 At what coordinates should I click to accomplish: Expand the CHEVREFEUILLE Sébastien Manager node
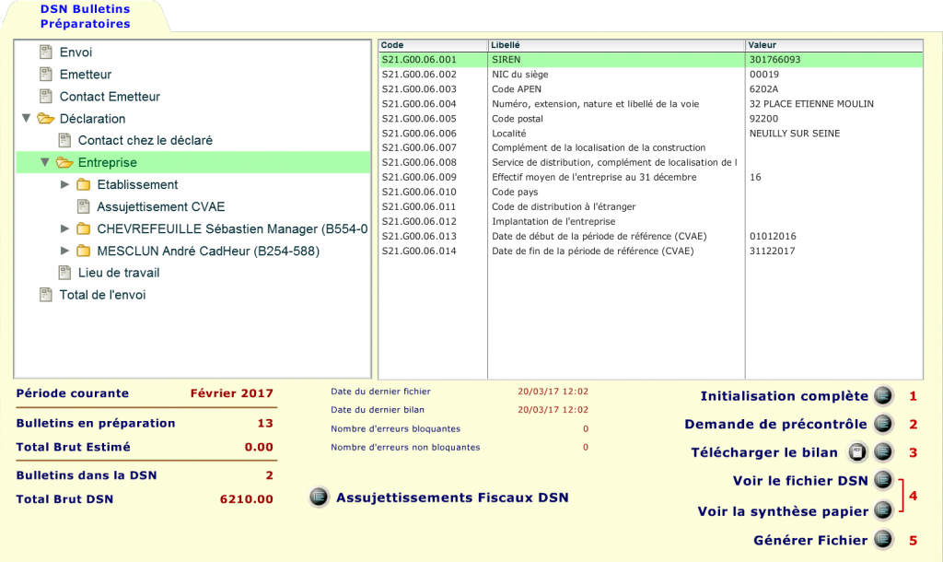tap(64, 228)
